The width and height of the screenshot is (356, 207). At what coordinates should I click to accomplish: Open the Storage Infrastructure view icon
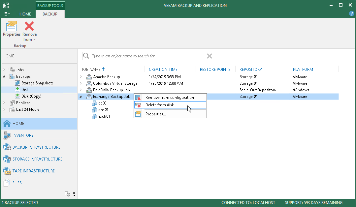pyautogui.click(x=7, y=159)
